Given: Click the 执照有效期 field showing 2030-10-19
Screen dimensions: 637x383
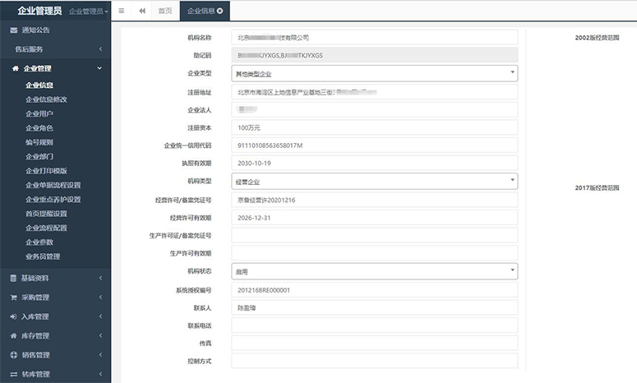Looking at the screenshot, I should pyautogui.click(x=375, y=163).
